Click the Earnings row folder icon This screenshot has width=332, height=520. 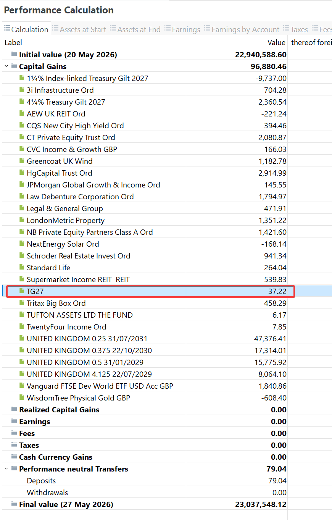(x=14, y=421)
